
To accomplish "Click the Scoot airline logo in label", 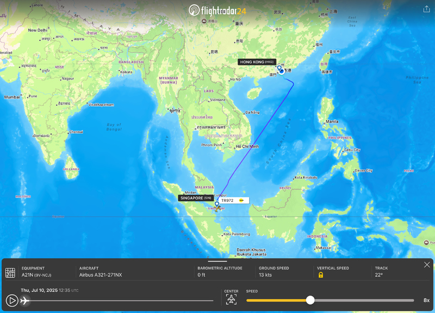I will 241,200.
